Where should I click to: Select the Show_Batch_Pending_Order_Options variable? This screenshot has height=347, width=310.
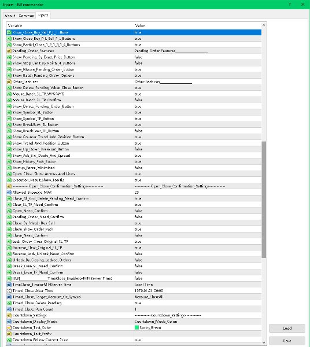tap(43, 75)
